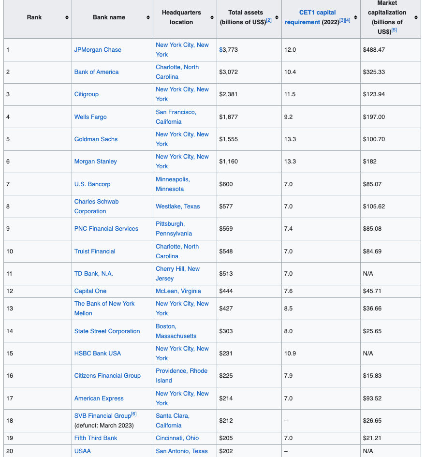Select the $3,072 total assets value
This screenshot has height=457, width=425.
pyautogui.click(x=229, y=72)
